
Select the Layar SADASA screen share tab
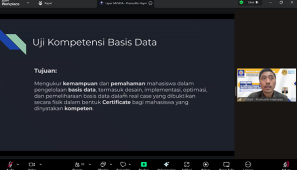tap(126, 3)
